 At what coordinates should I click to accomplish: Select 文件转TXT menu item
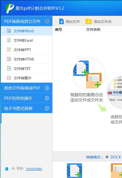pyautogui.click(x=26, y=69)
